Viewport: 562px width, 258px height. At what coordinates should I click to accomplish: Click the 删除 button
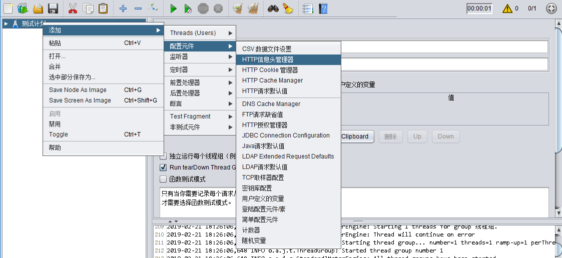(x=390, y=136)
